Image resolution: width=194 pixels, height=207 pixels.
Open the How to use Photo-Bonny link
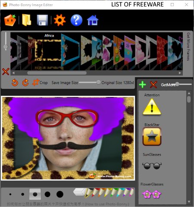point(68,204)
